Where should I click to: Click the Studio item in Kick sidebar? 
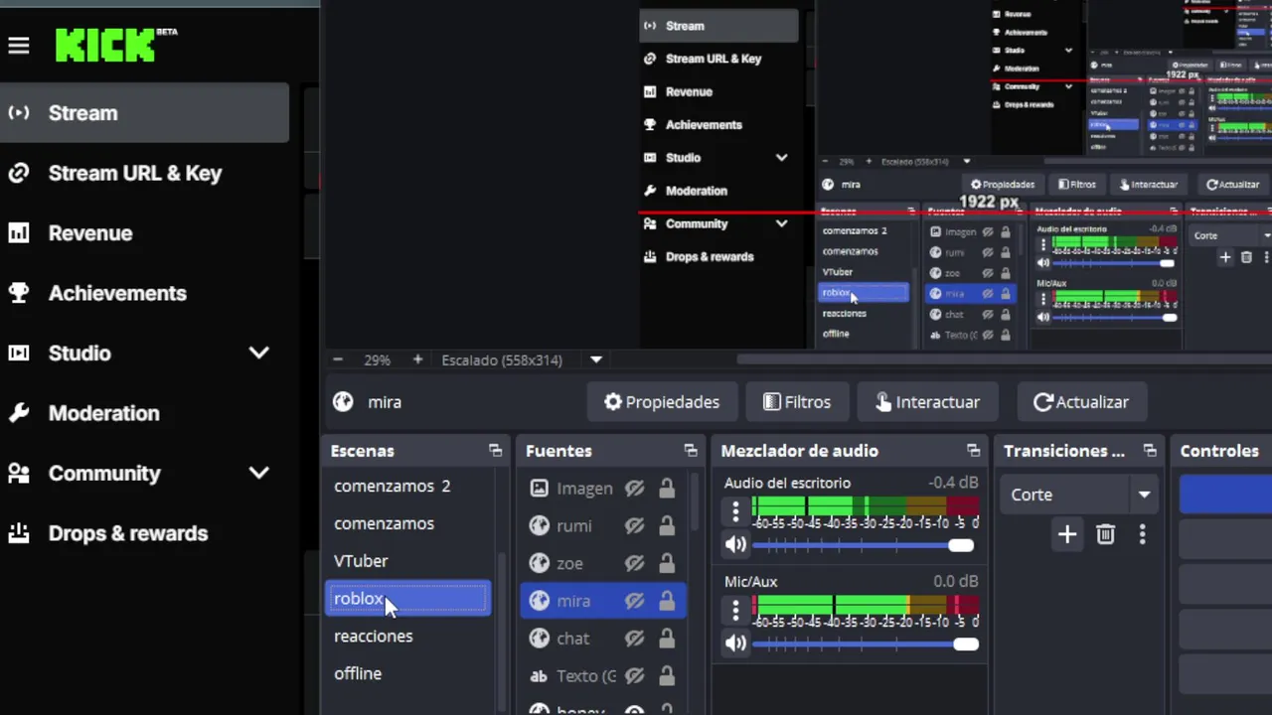pyautogui.click(x=79, y=353)
